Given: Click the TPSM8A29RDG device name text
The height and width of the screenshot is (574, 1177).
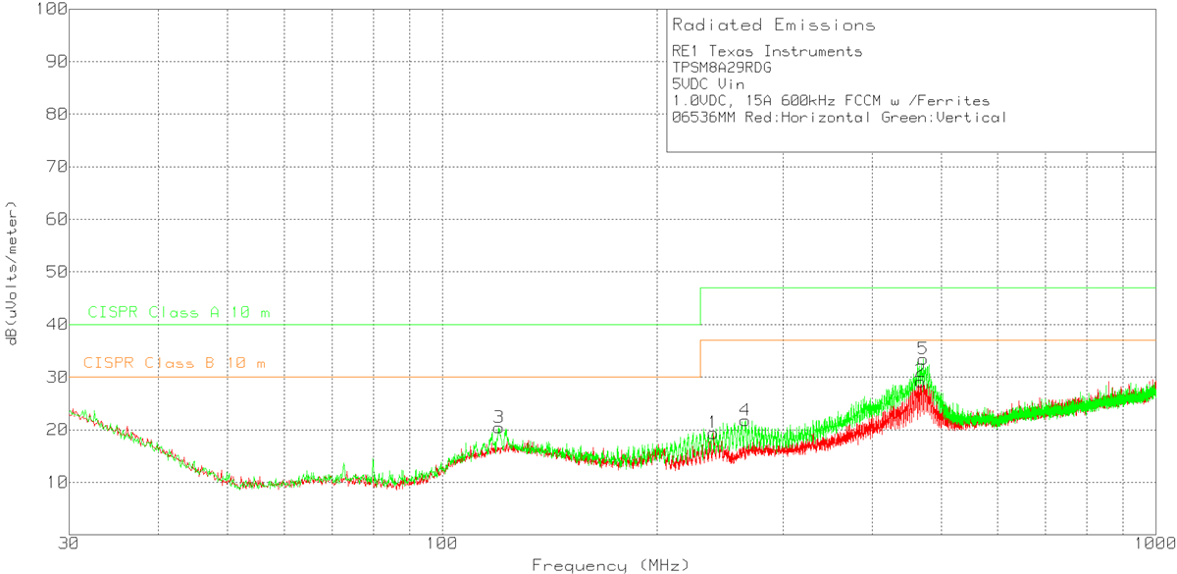Looking at the screenshot, I should coord(722,69).
